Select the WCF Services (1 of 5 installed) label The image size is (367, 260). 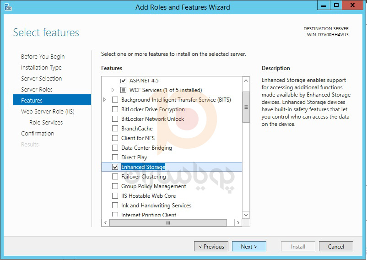point(166,90)
